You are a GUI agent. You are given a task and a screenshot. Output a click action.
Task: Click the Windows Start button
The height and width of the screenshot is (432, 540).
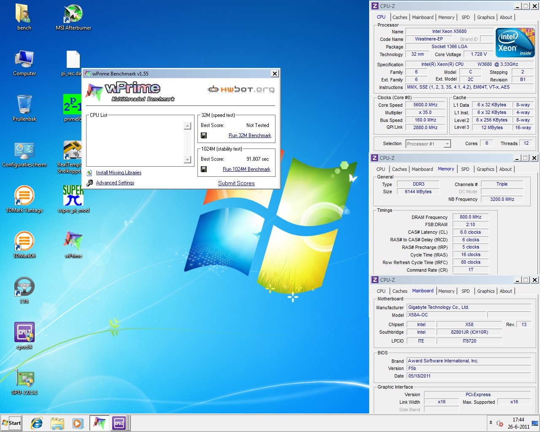tap(12, 423)
